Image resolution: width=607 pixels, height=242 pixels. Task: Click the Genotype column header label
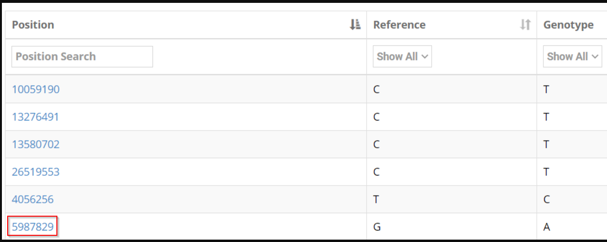(x=568, y=25)
